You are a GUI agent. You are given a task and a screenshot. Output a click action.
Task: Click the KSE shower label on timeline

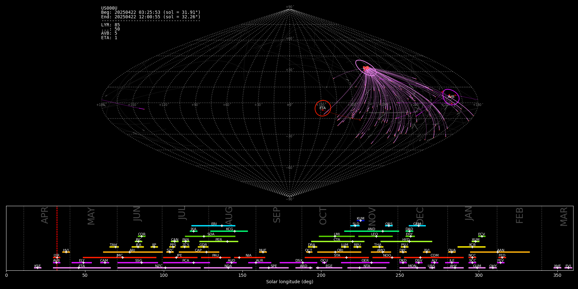click(x=38, y=266)
